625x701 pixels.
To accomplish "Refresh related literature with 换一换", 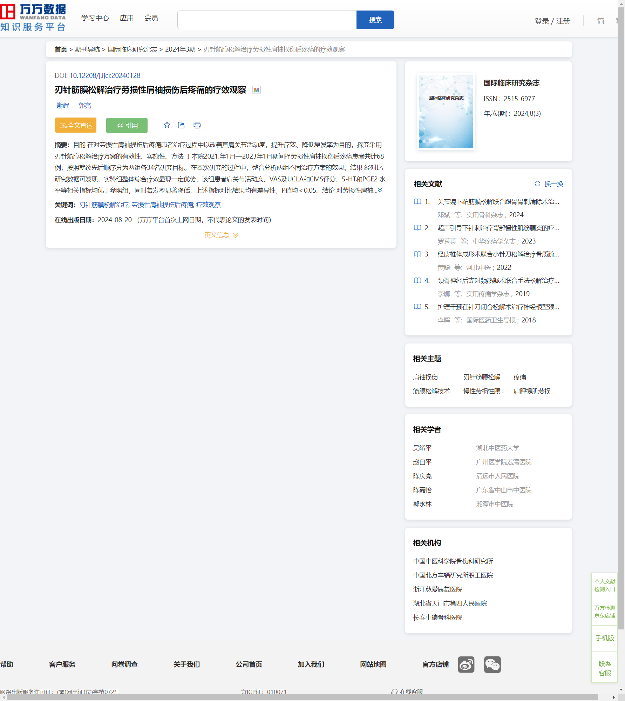I will click(549, 184).
